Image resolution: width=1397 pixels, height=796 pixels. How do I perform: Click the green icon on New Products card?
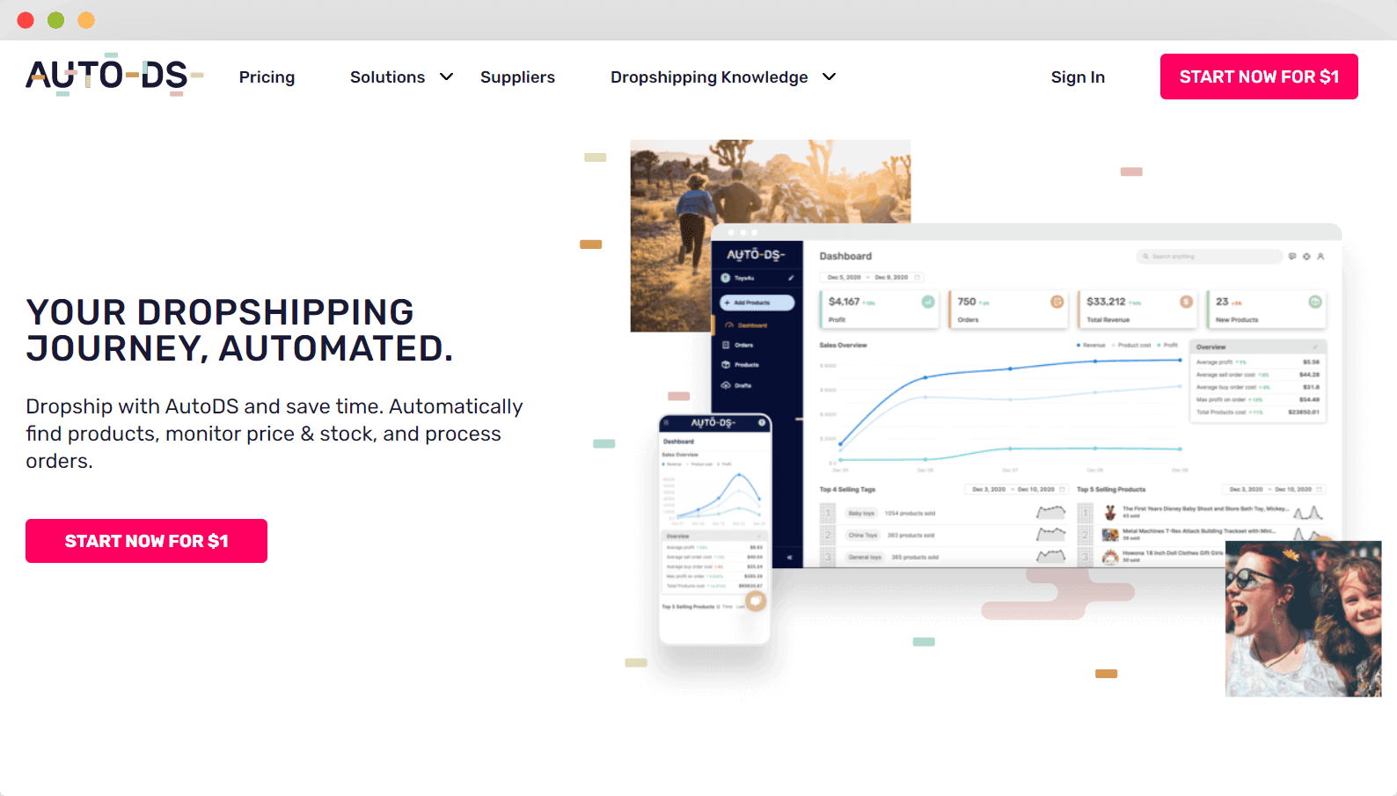pyautogui.click(x=1315, y=302)
